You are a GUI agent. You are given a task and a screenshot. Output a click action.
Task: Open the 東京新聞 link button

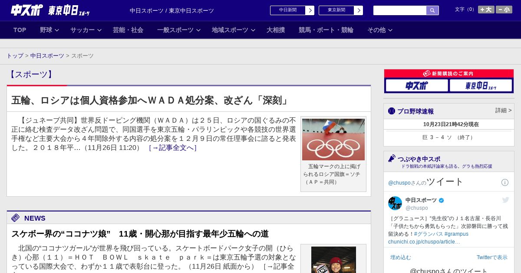click(x=336, y=10)
